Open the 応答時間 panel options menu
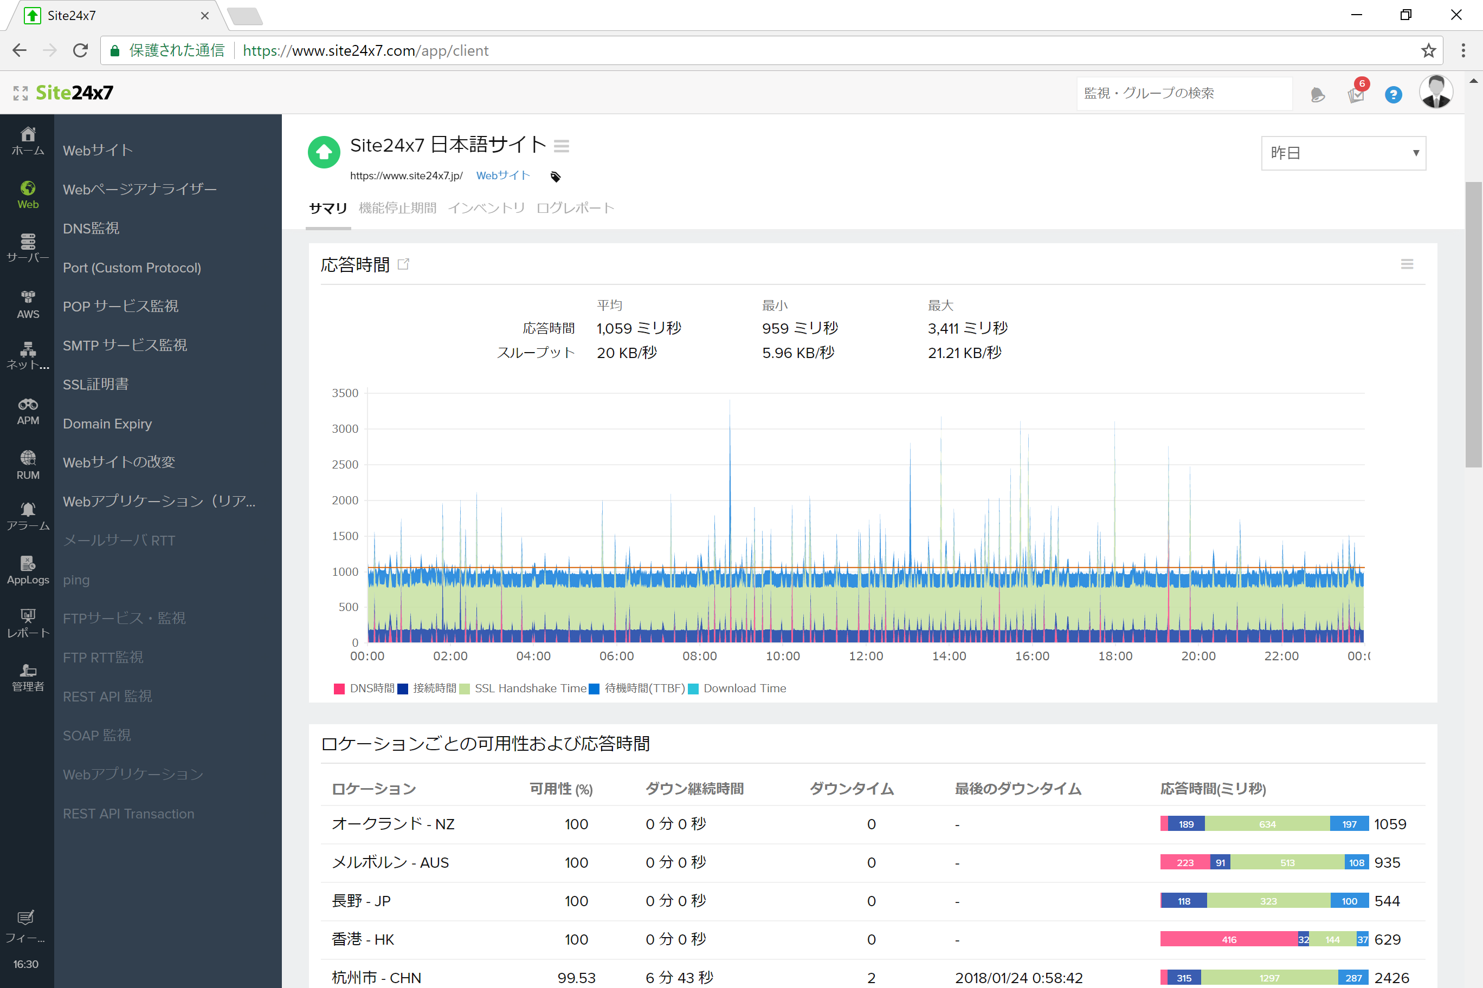1483x988 pixels. 1407,264
